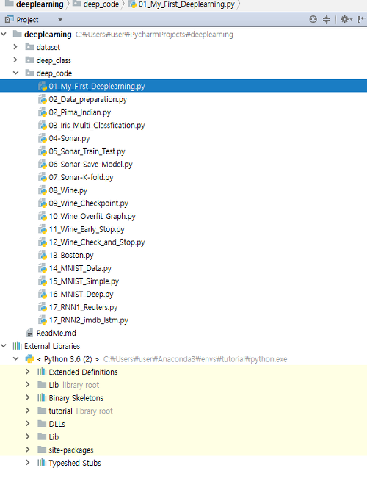The image size is (367, 501).
Task: Select 17_RNN1_Reuters.py file
Action: pos(83,307)
